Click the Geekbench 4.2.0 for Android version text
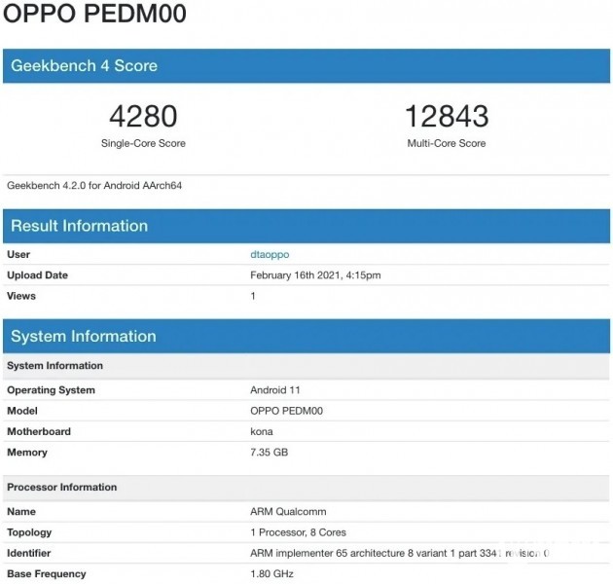The image size is (613, 584). pos(94,185)
